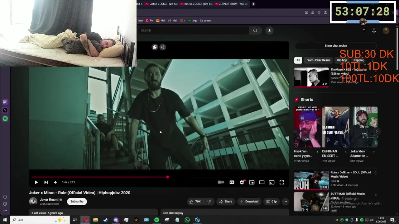Viewport: 399px width, 224px height.
Task: Subscribe to Joker Resmi
Action: [77, 202]
